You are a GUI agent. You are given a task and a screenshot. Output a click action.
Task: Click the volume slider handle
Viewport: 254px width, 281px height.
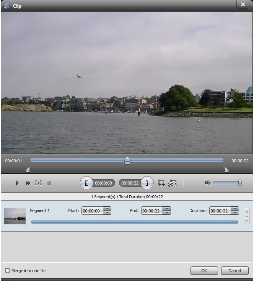(x=240, y=183)
